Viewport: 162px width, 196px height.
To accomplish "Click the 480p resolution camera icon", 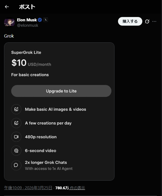I will [x=16, y=137].
